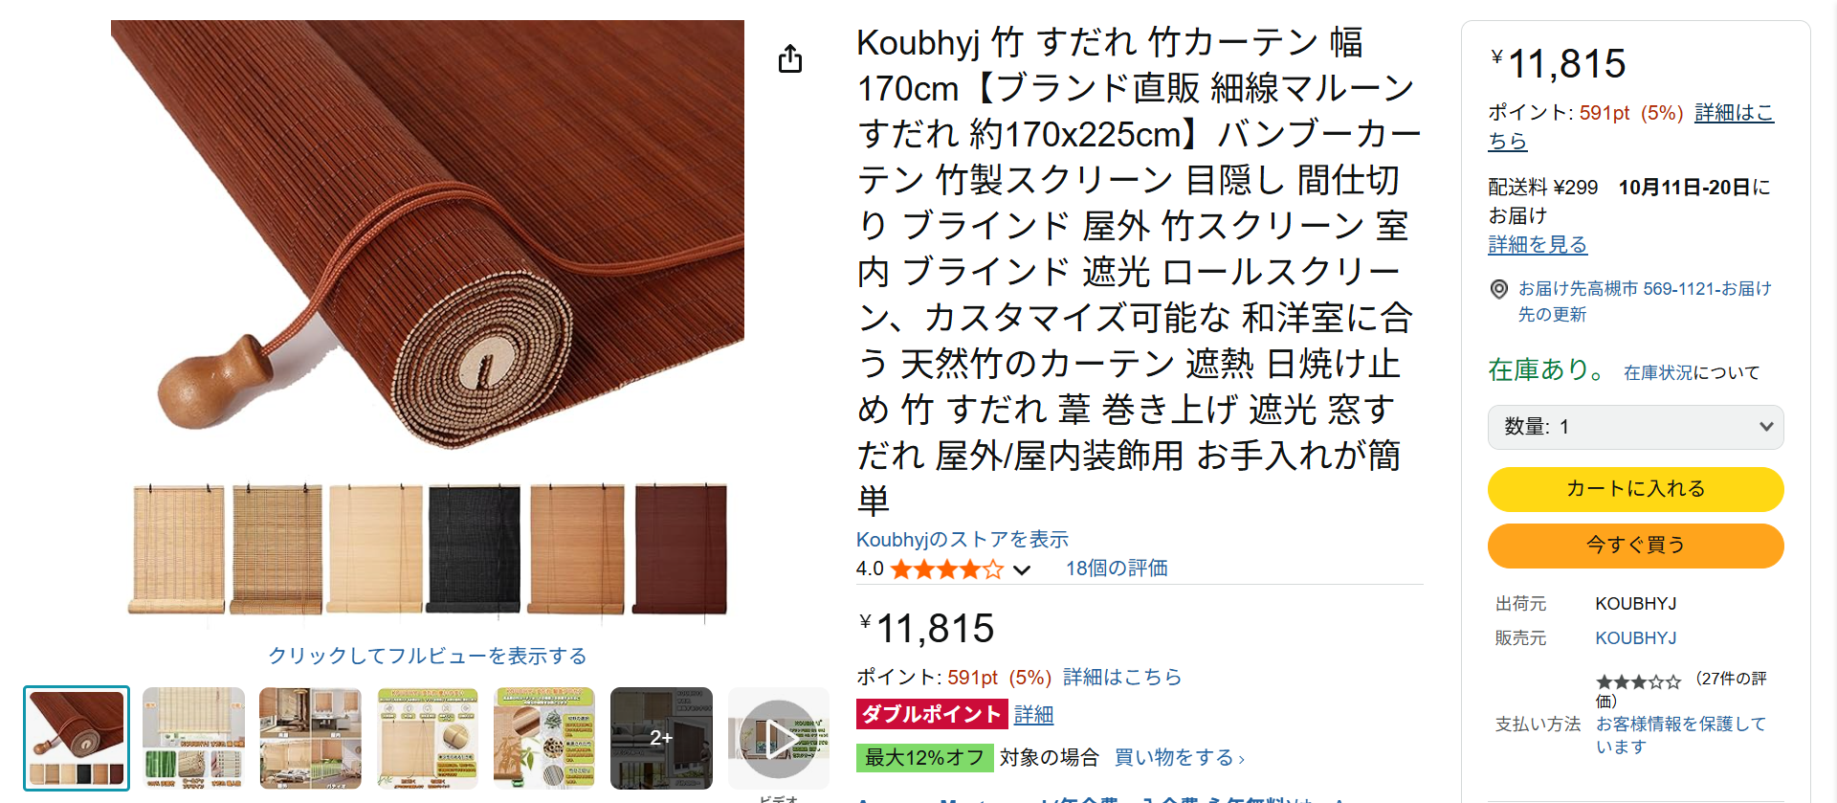Select the fourth thumbnail of the beige blind
1837x803 pixels.
coord(428,738)
